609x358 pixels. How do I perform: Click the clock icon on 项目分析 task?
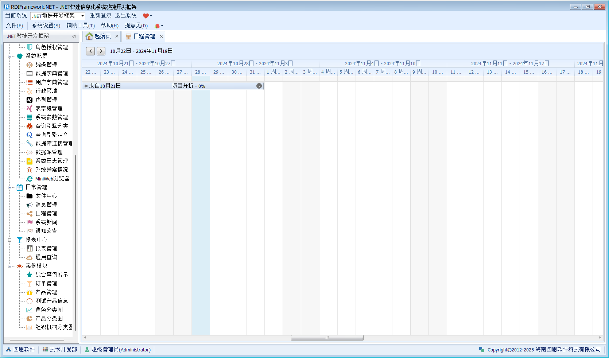pos(259,86)
